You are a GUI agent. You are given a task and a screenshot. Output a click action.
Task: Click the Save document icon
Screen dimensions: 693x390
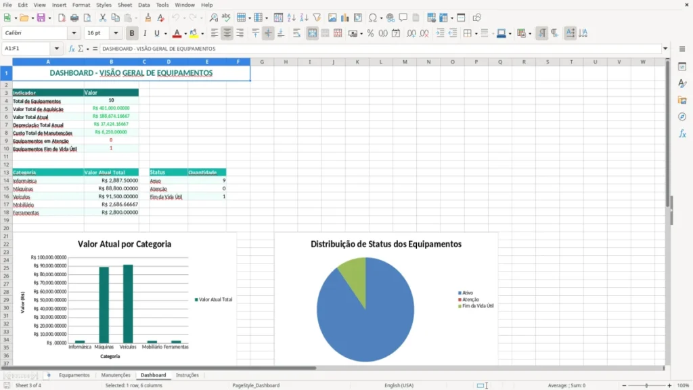tap(41, 18)
